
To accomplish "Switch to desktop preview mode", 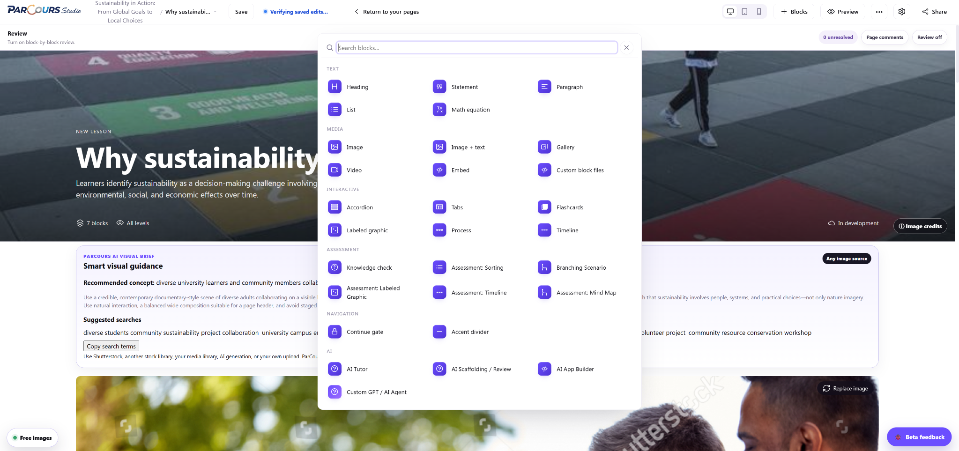I will [x=730, y=12].
